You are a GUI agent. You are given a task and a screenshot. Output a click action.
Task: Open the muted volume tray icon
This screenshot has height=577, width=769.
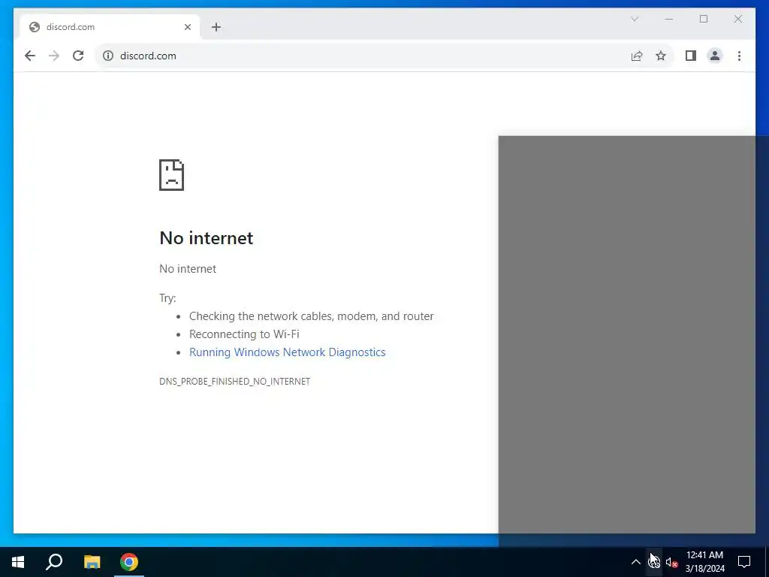tap(671, 562)
